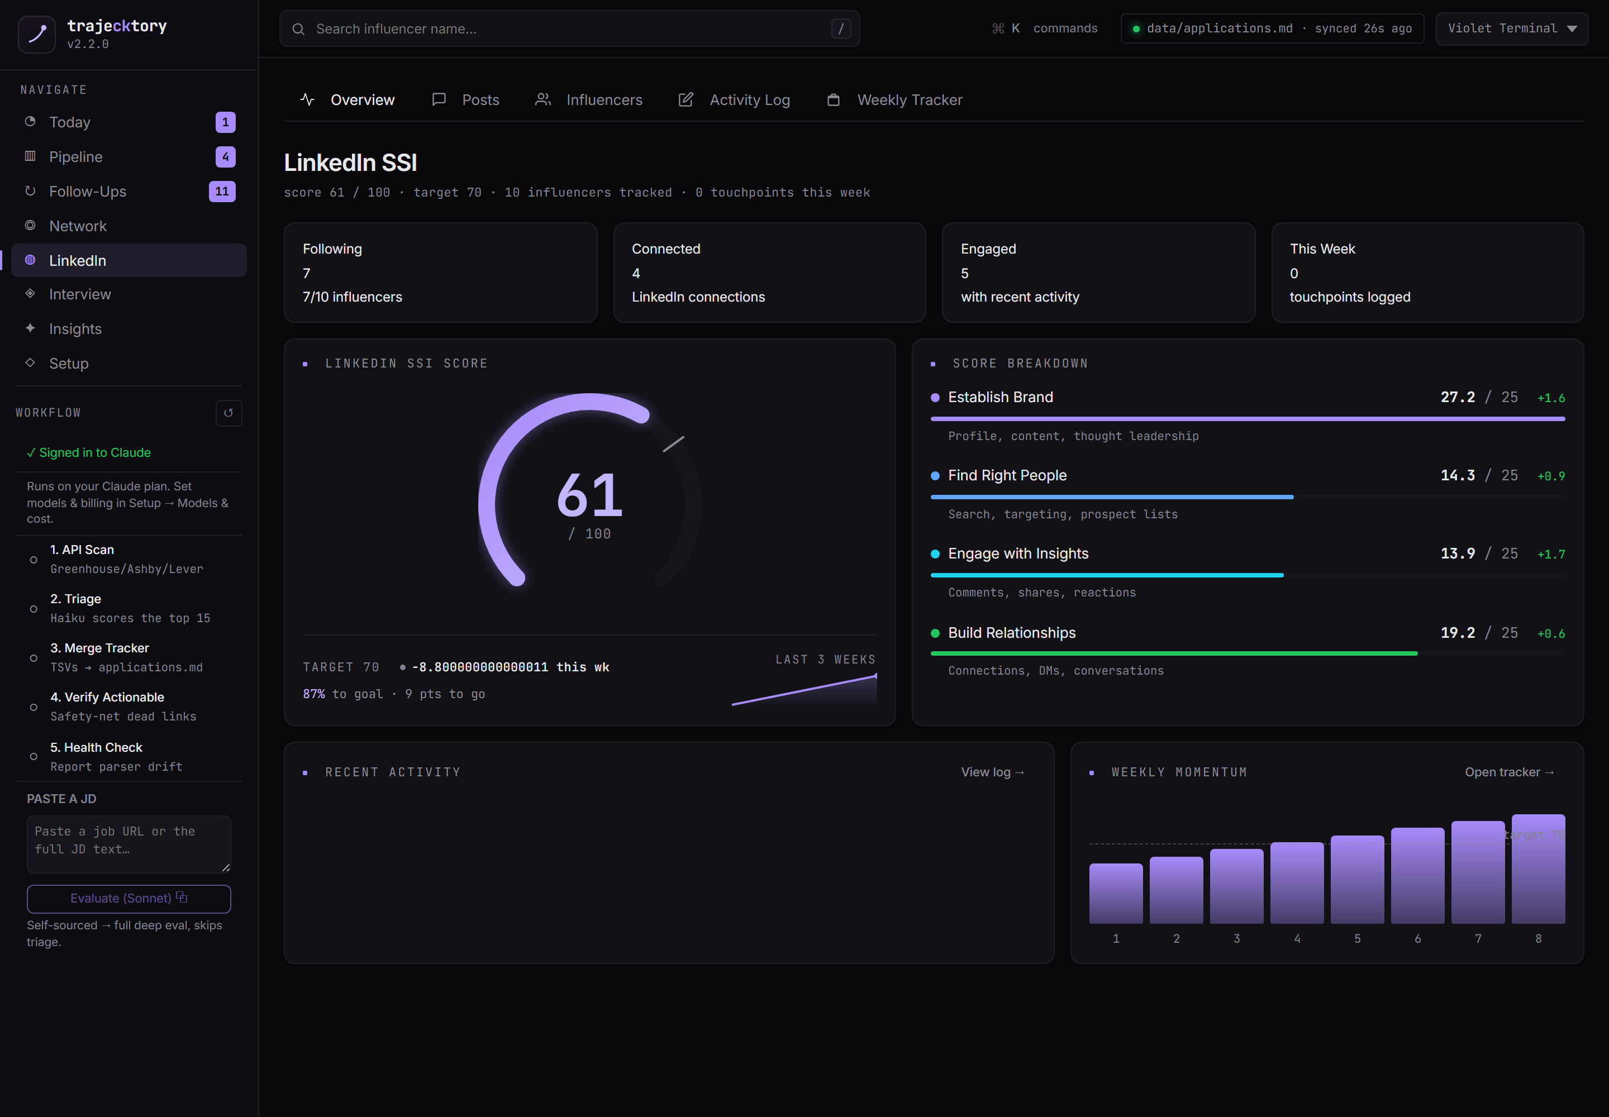Click the trajecktory logo icon
1609x1117 pixels.
pos(36,34)
